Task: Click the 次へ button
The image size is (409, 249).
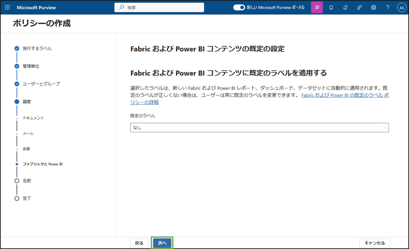Action: tap(162, 243)
